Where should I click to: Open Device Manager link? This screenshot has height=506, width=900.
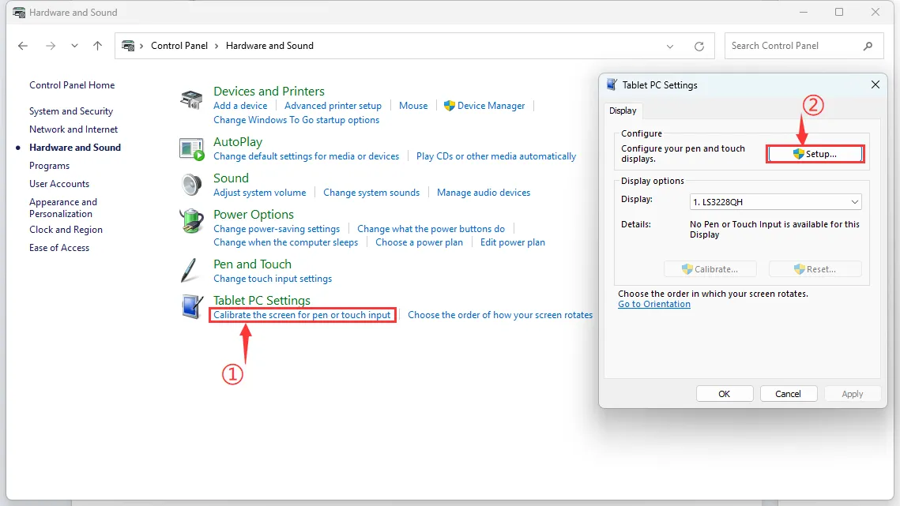491,106
